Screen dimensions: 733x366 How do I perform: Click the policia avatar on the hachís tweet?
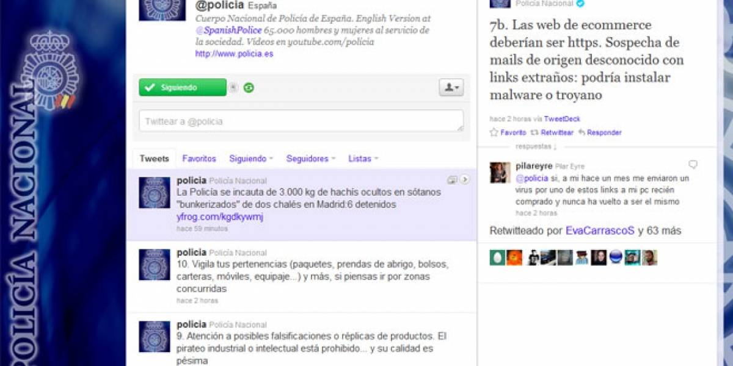[x=155, y=193]
